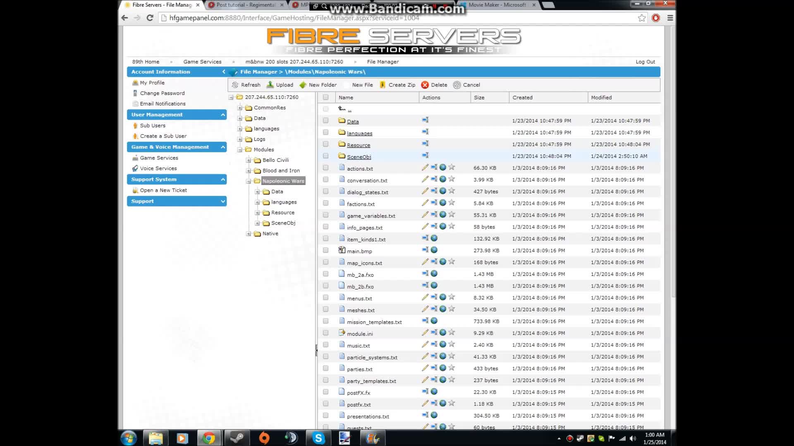Image resolution: width=794 pixels, height=446 pixels.
Task: Go to Game Services breadcrumb
Action: click(x=202, y=62)
